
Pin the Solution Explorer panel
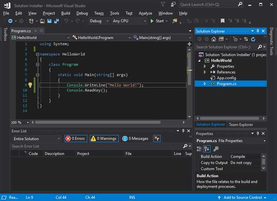pos(258,31)
